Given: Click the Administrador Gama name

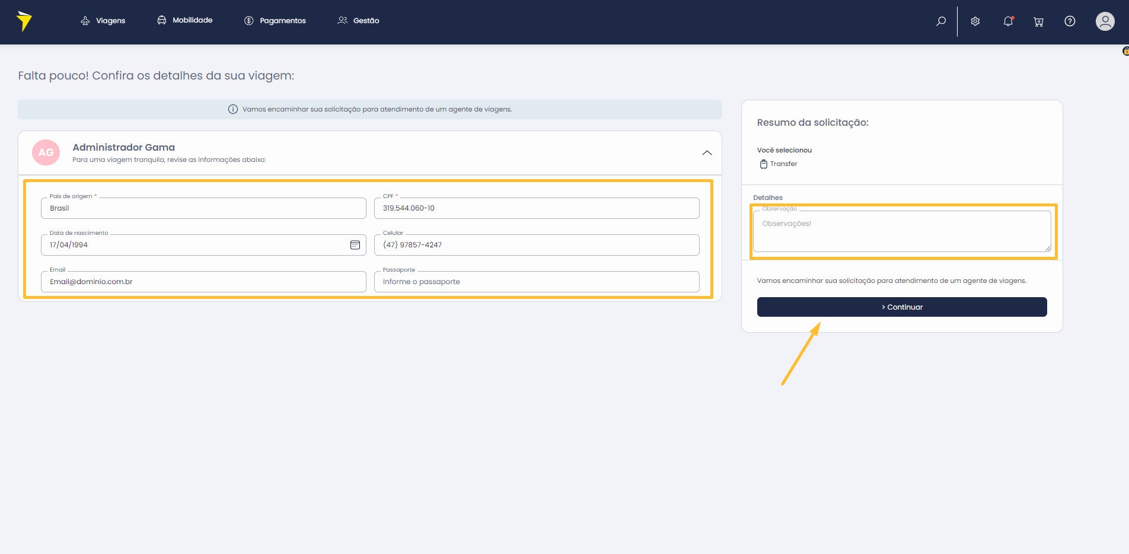Looking at the screenshot, I should coord(124,147).
